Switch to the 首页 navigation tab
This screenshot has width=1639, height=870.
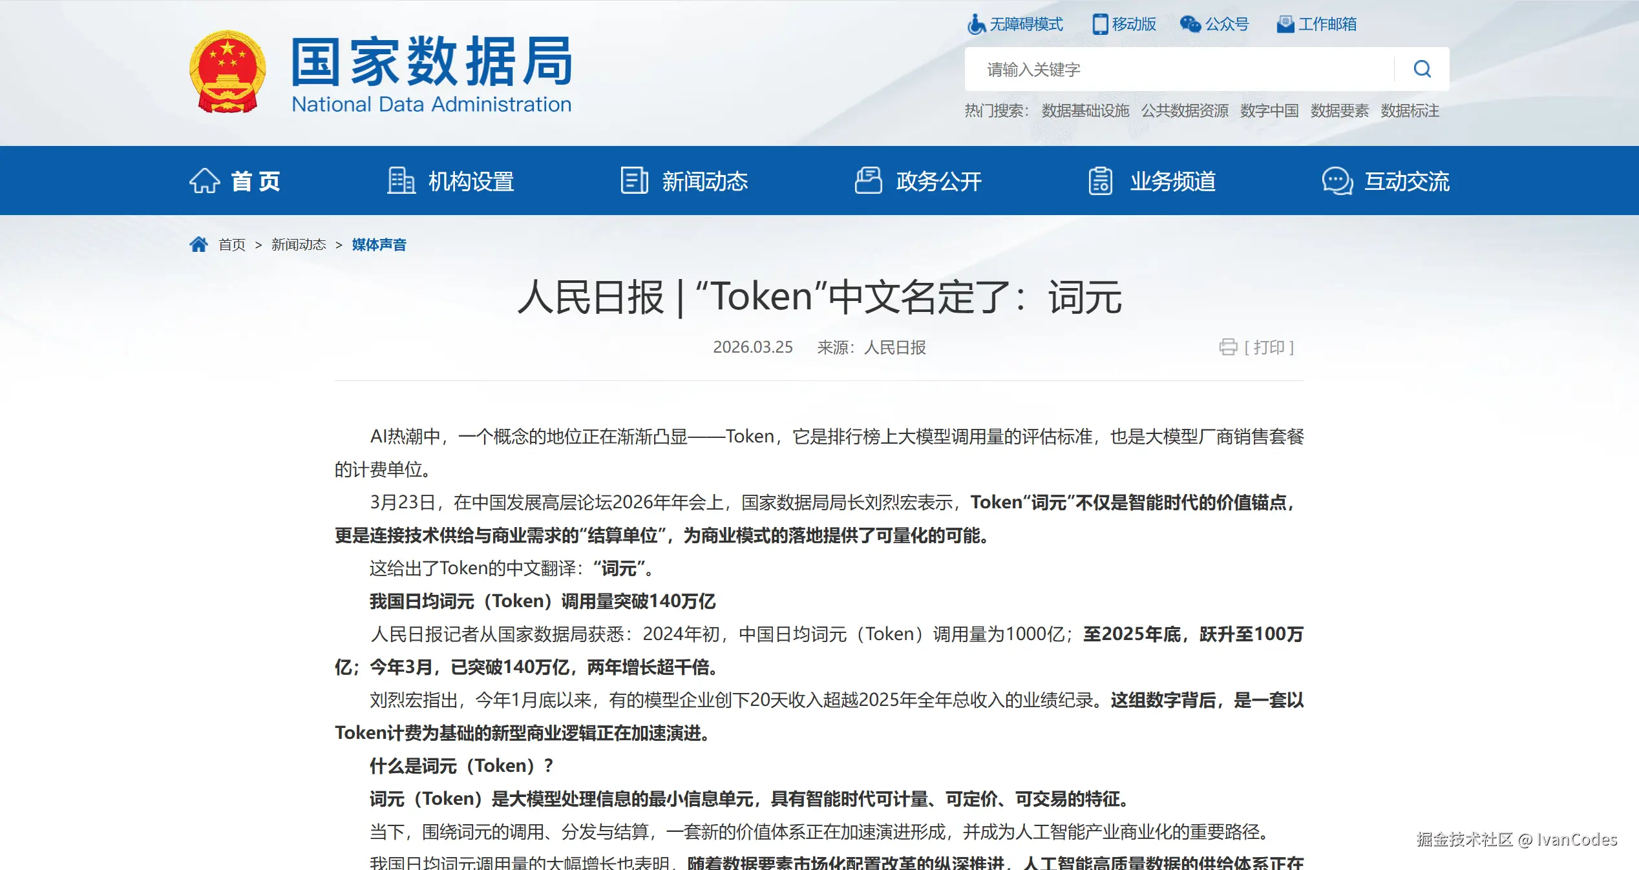click(255, 181)
